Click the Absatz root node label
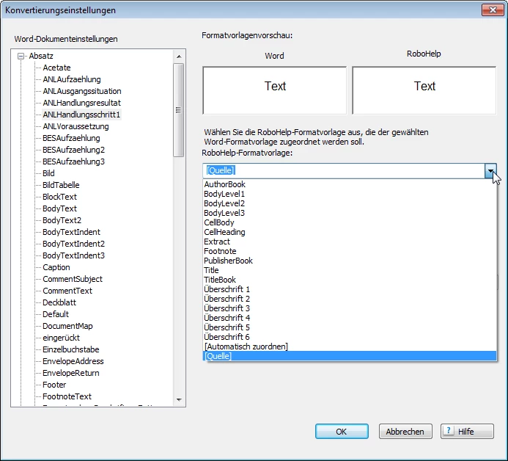 pyautogui.click(x=41, y=56)
